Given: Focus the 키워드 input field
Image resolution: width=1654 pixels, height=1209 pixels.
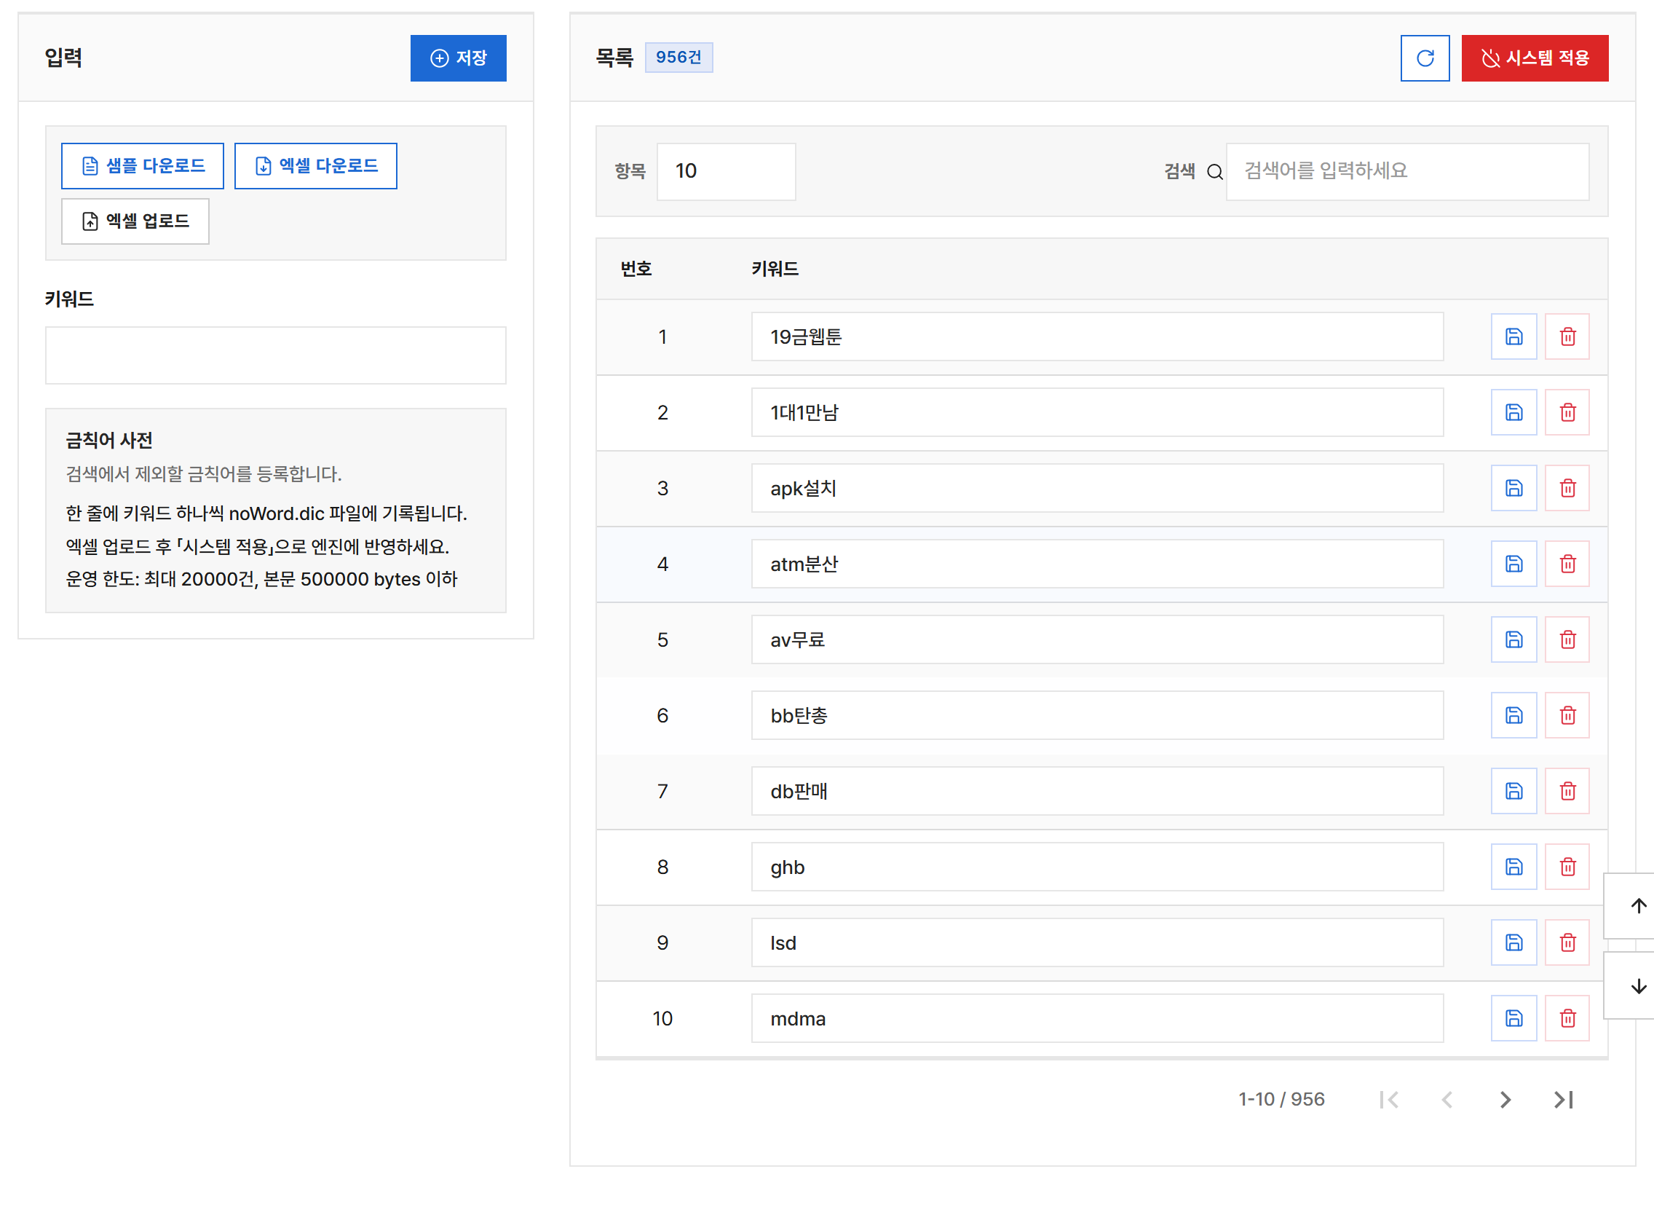Looking at the screenshot, I should (276, 355).
